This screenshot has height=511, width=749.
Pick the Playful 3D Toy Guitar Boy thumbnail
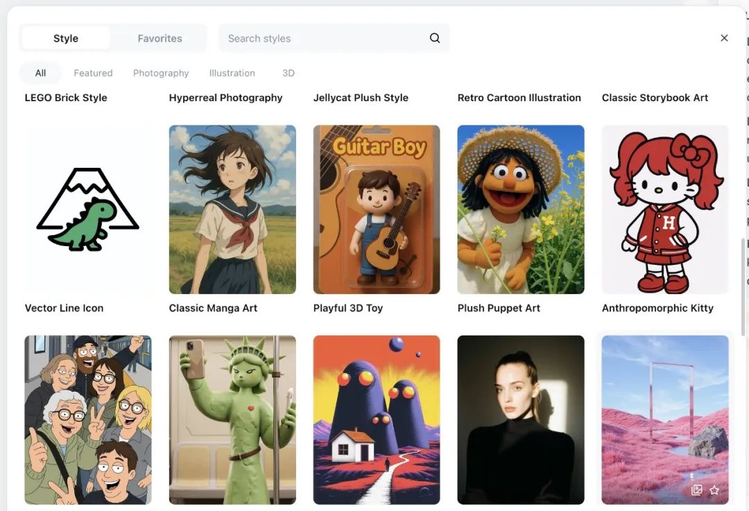(377, 209)
